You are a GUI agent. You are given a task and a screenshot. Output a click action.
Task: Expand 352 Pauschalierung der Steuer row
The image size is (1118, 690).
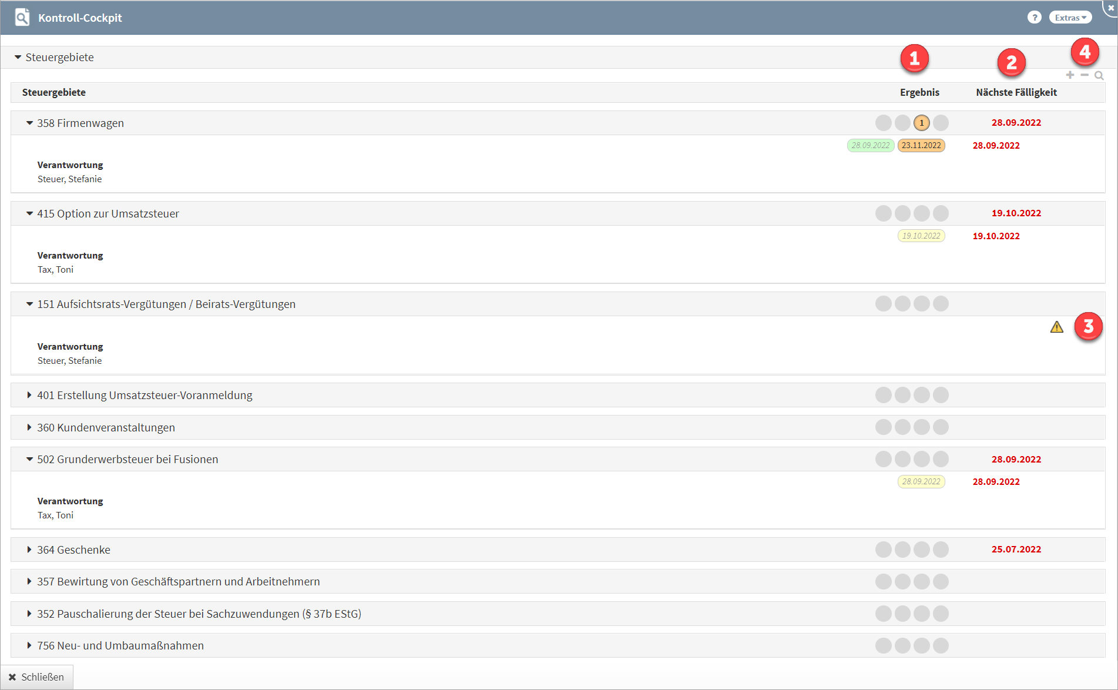point(29,614)
